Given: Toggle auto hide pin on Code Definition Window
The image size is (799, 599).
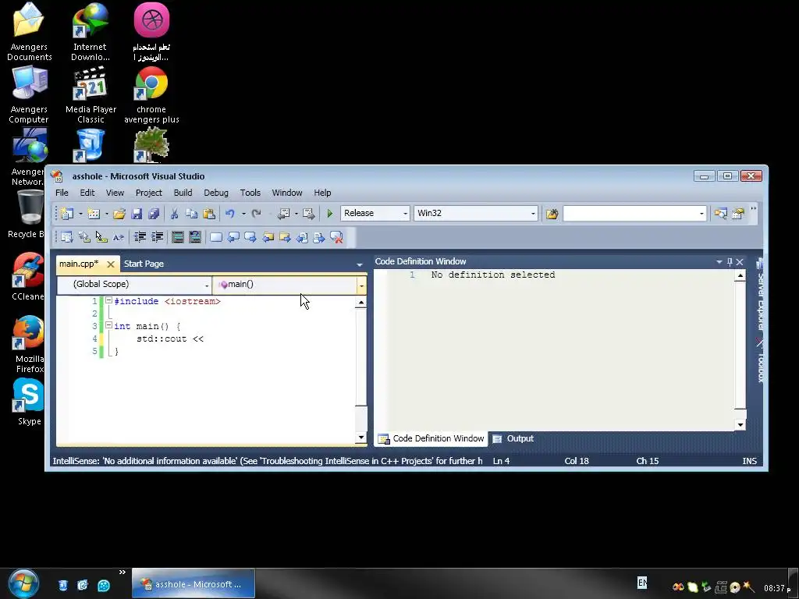Looking at the screenshot, I should pos(730,262).
